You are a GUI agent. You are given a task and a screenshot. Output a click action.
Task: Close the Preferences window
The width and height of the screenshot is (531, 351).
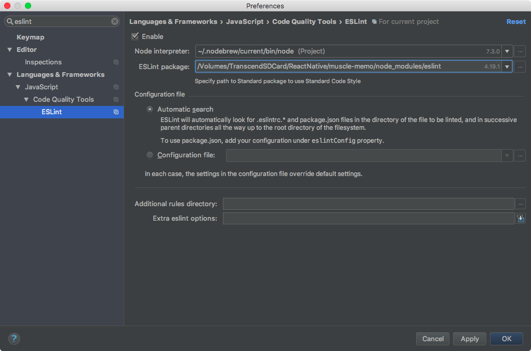point(7,6)
